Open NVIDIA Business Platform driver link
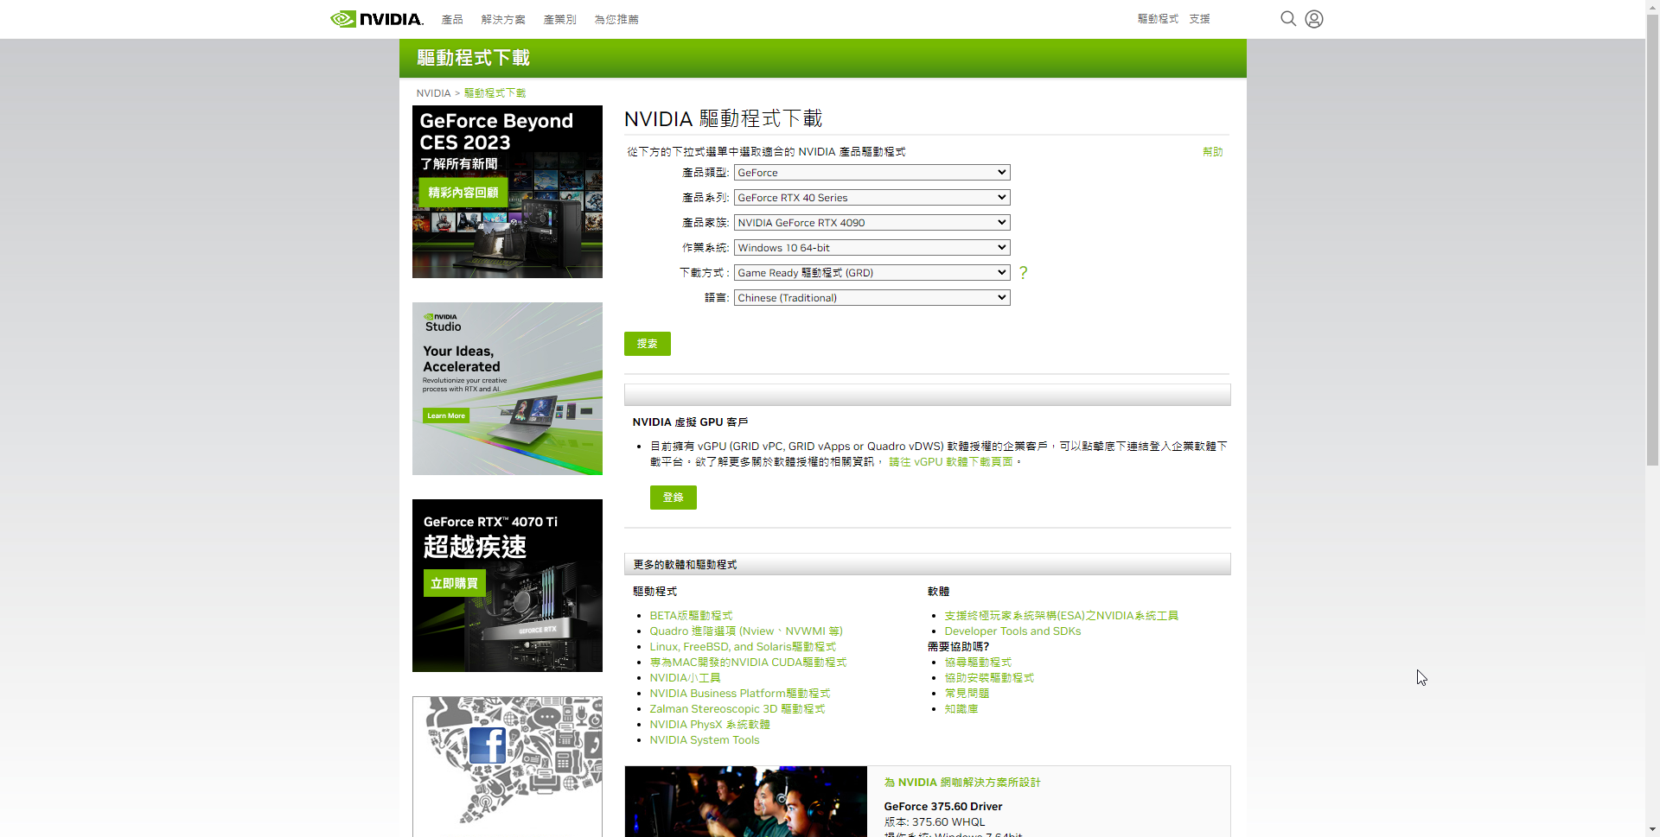This screenshot has width=1660, height=837. pyautogui.click(x=740, y=694)
